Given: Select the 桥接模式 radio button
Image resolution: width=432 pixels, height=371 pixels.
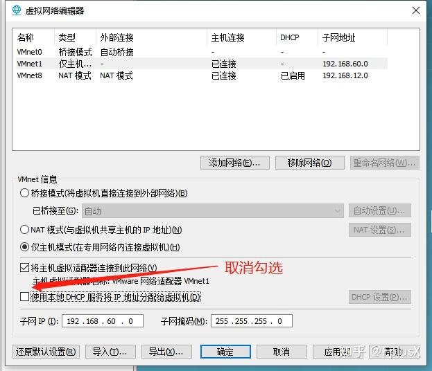Looking at the screenshot, I should coord(24,193).
